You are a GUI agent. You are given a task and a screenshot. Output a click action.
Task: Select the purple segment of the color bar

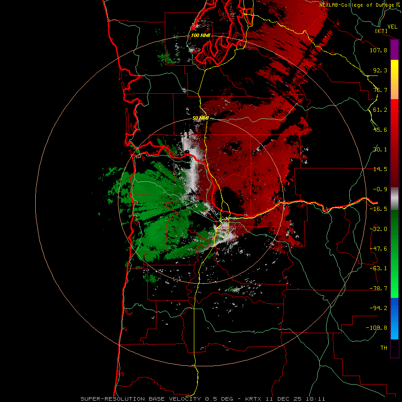(x=394, y=50)
